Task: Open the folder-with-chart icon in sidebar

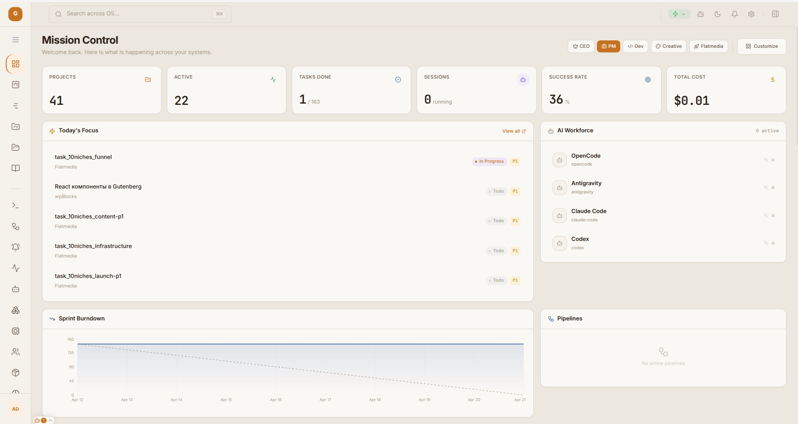Action: pos(15,126)
